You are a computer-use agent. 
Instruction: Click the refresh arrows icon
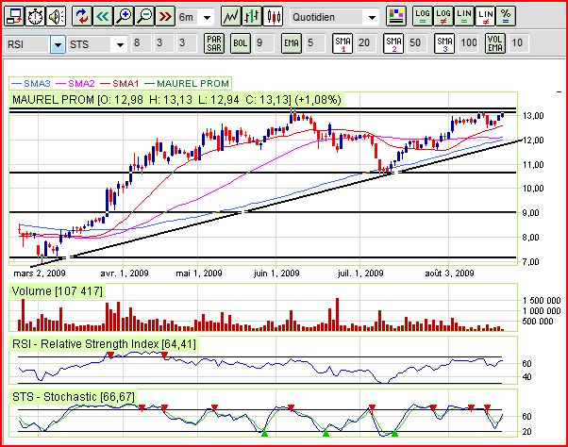(x=82, y=17)
